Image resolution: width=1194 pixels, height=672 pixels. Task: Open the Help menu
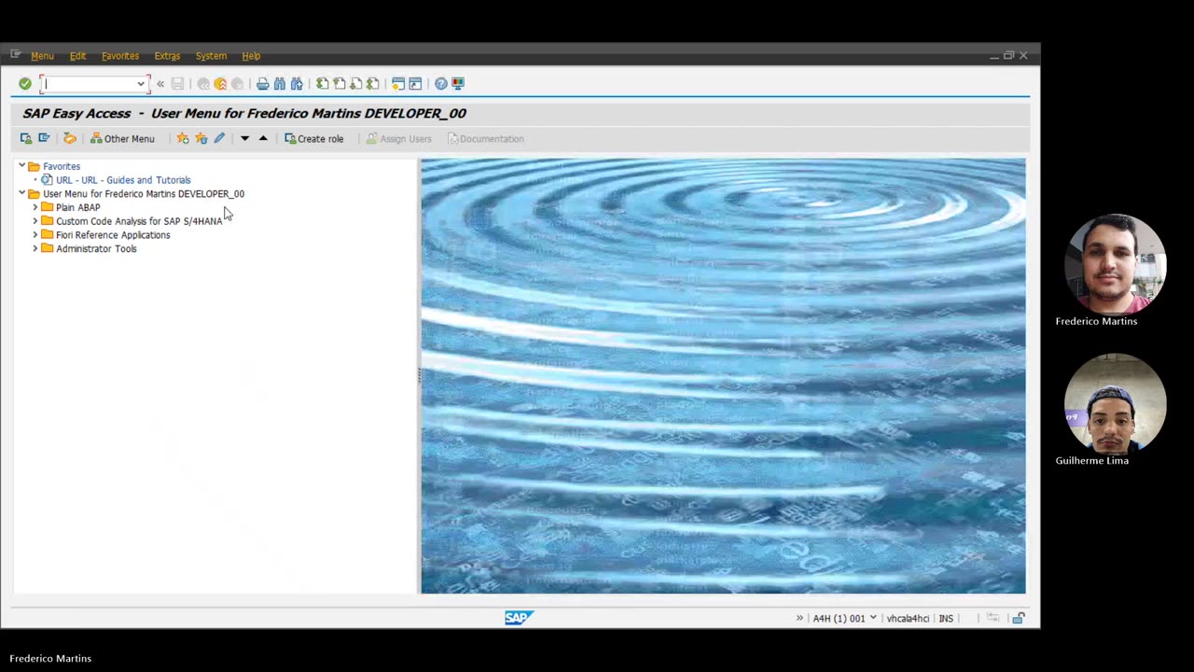click(251, 56)
